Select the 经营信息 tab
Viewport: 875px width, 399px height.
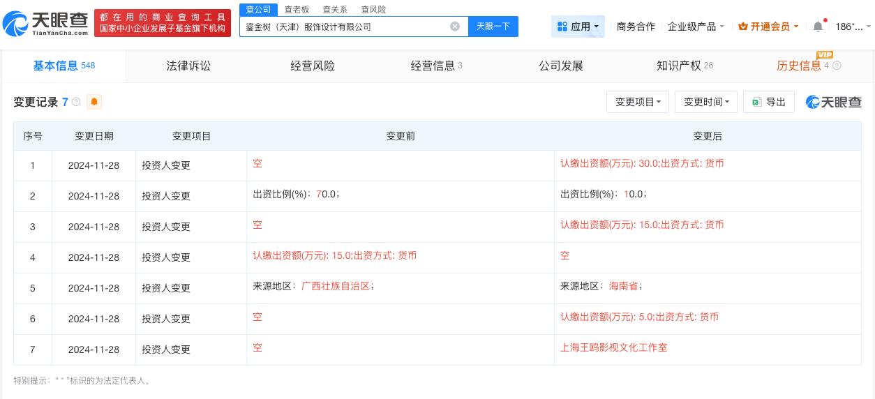click(437, 66)
